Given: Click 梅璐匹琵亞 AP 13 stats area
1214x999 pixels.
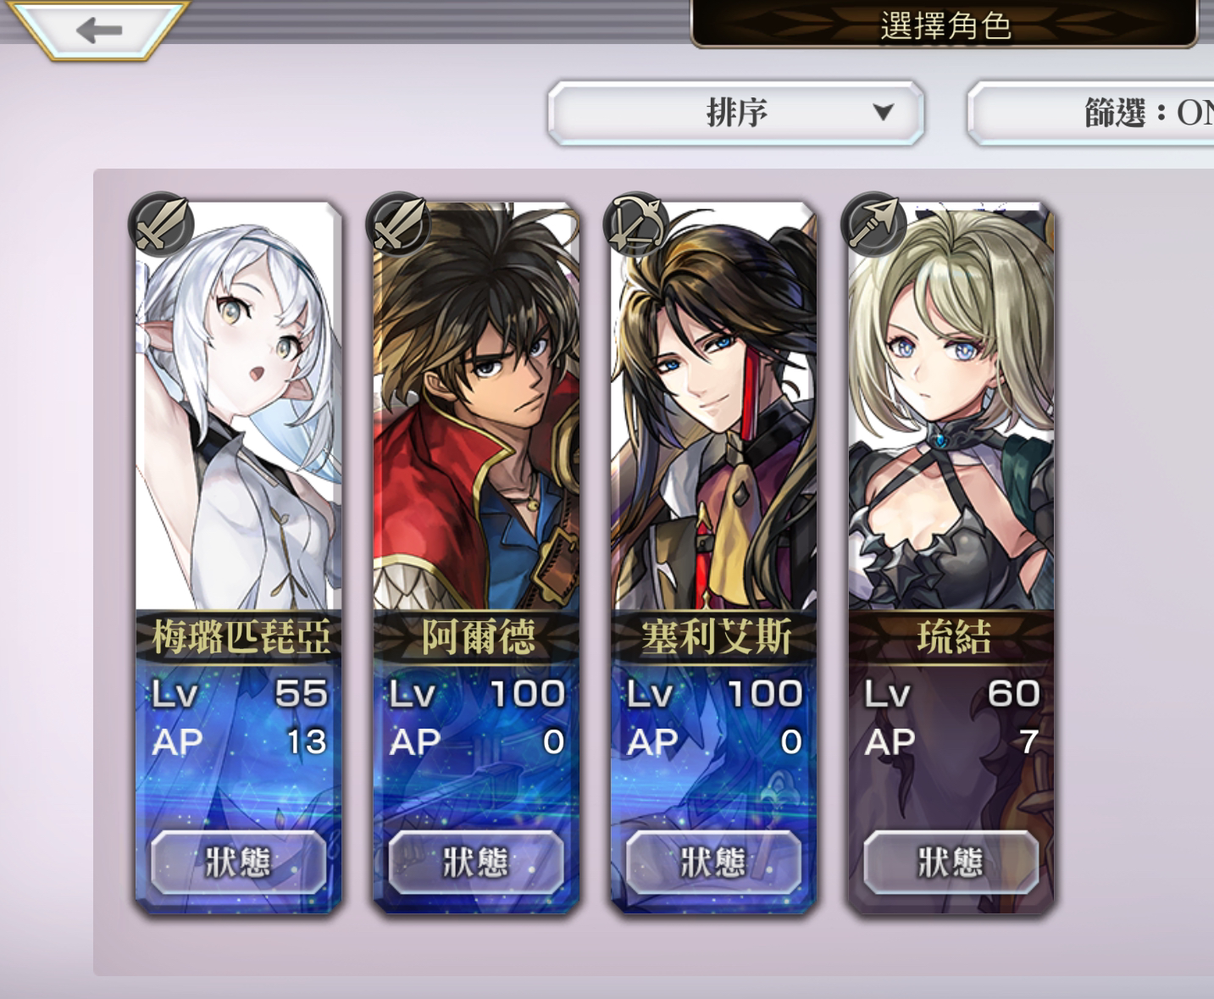Looking at the screenshot, I should tap(238, 742).
